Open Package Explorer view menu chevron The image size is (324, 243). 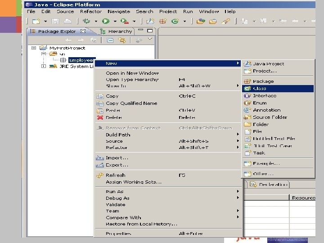[x=150, y=39]
